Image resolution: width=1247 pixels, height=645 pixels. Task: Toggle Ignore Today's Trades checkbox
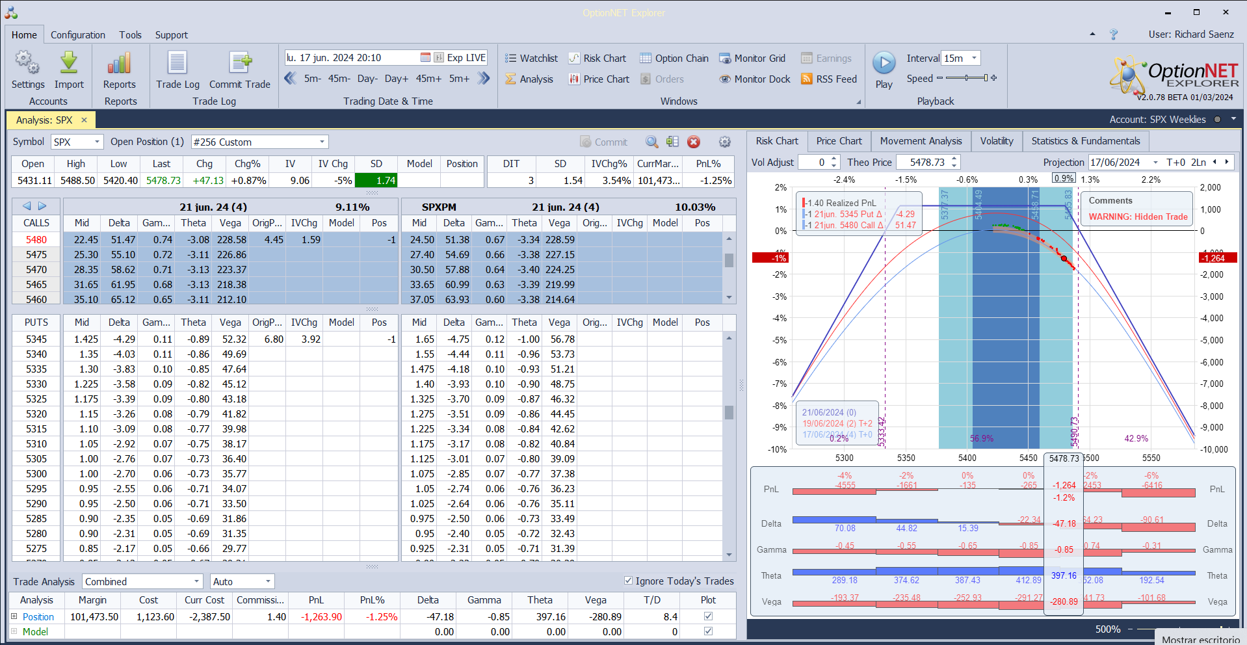click(628, 581)
